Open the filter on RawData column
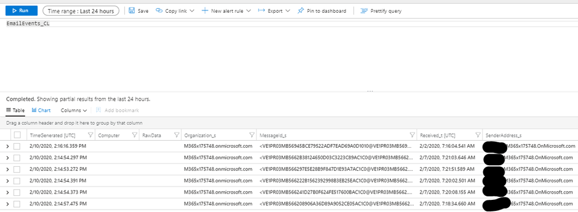 pyautogui.click(x=176, y=135)
